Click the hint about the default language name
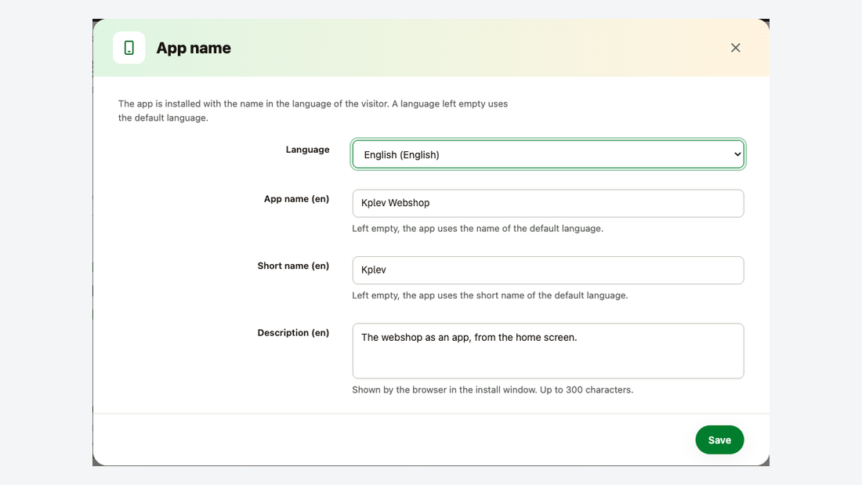Viewport: 862px width, 485px height. [478, 228]
